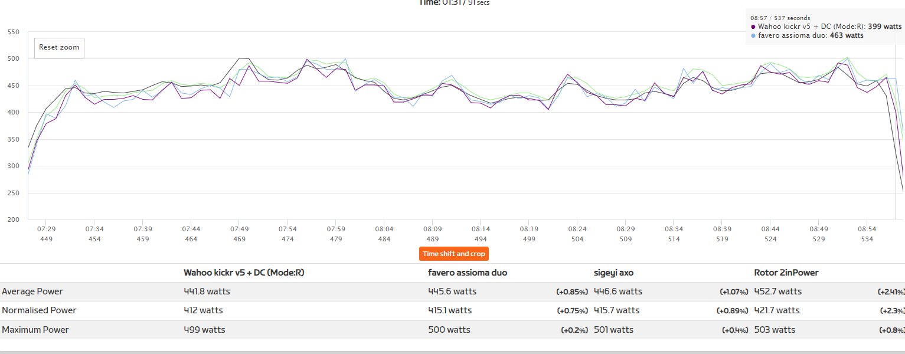Click the horizontal scrollbar at the bottom

(452, 352)
